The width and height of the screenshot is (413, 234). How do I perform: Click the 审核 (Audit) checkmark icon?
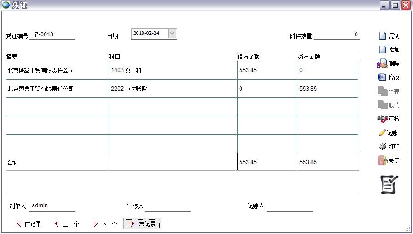point(382,119)
